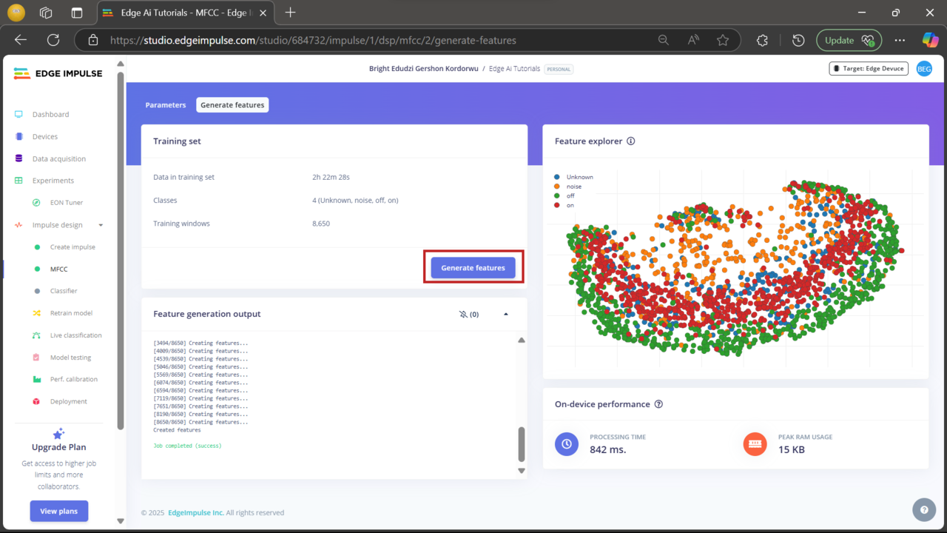947x533 pixels.
Task: Open the Deployment box icon
Action: click(37, 401)
